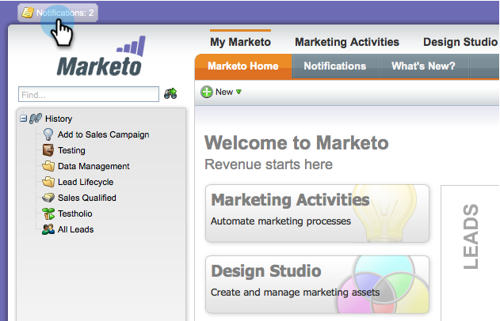Open Data Management from History
The height and width of the screenshot is (321, 500).
94,166
